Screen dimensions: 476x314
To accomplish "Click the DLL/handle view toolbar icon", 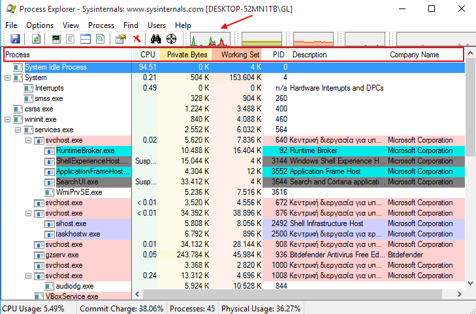I will pos(100,38).
